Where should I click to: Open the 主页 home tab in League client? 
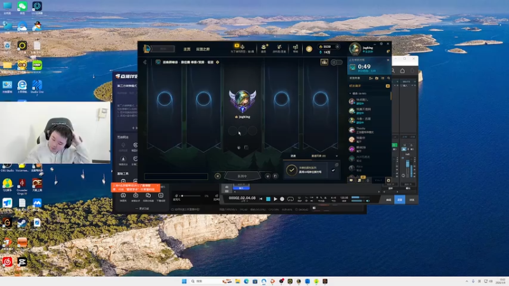pyautogui.click(x=186, y=50)
